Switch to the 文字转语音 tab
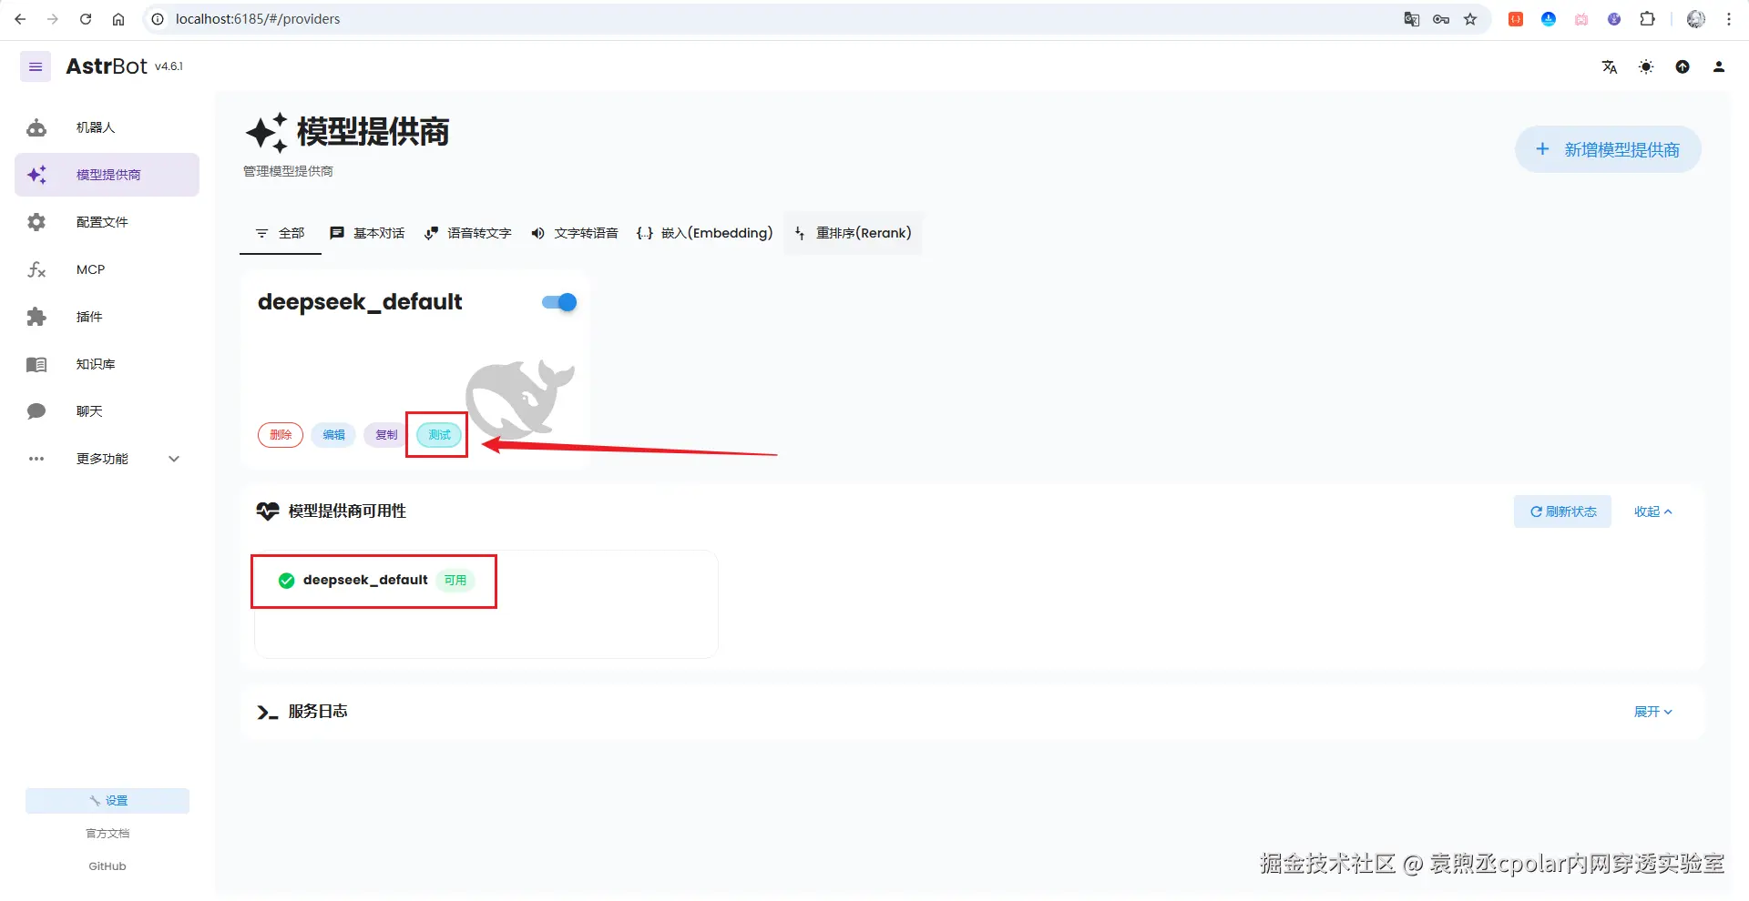Screen dimensions: 1749x901 [575, 233]
